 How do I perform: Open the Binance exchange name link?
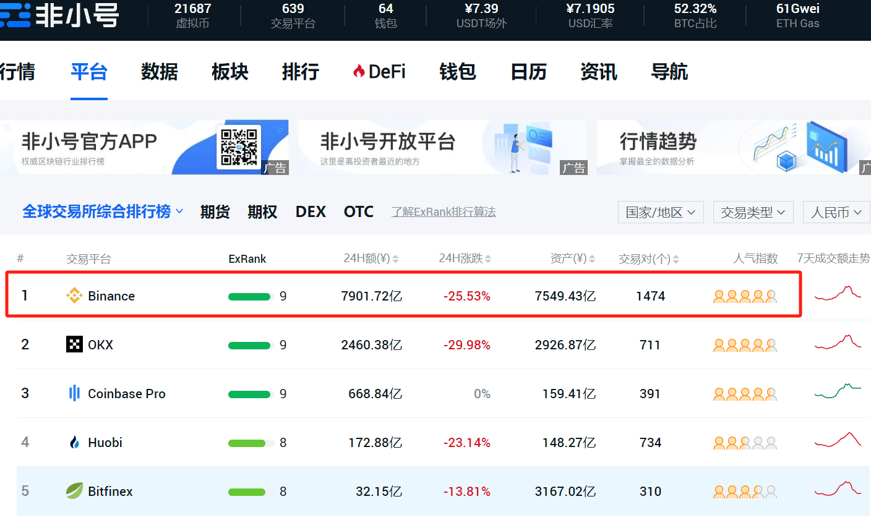[x=111, y=296]
